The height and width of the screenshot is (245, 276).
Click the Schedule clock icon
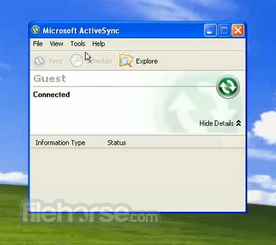pyautogui.click(x=77, y=61)
